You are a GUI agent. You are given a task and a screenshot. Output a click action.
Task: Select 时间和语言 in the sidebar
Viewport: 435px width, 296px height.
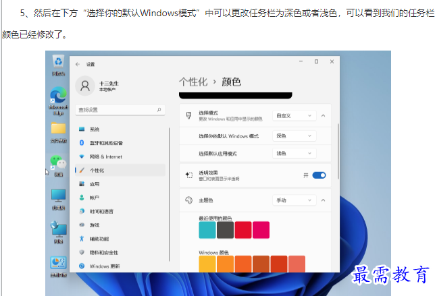tap(120, 211)
